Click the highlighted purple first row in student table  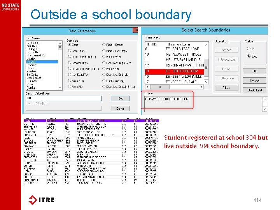pyautogui.click(x=91, y=121)
